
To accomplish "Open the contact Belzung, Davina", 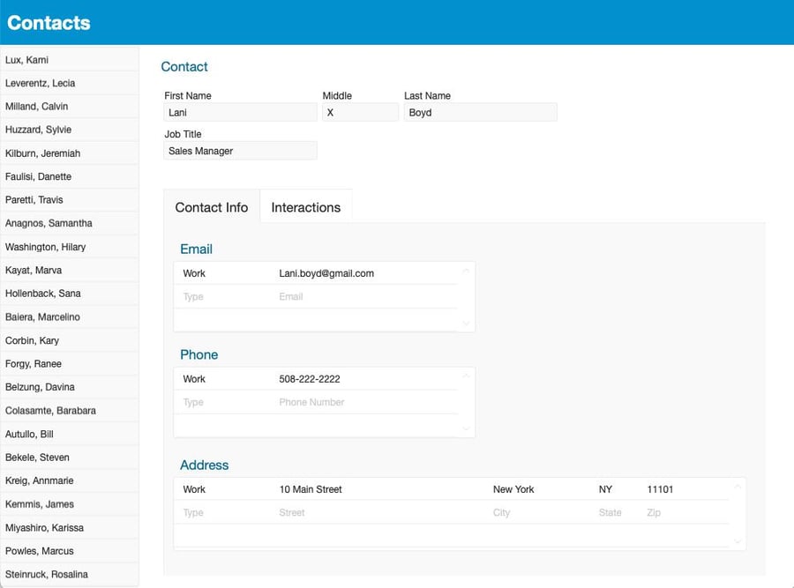I will pos(69,387).
